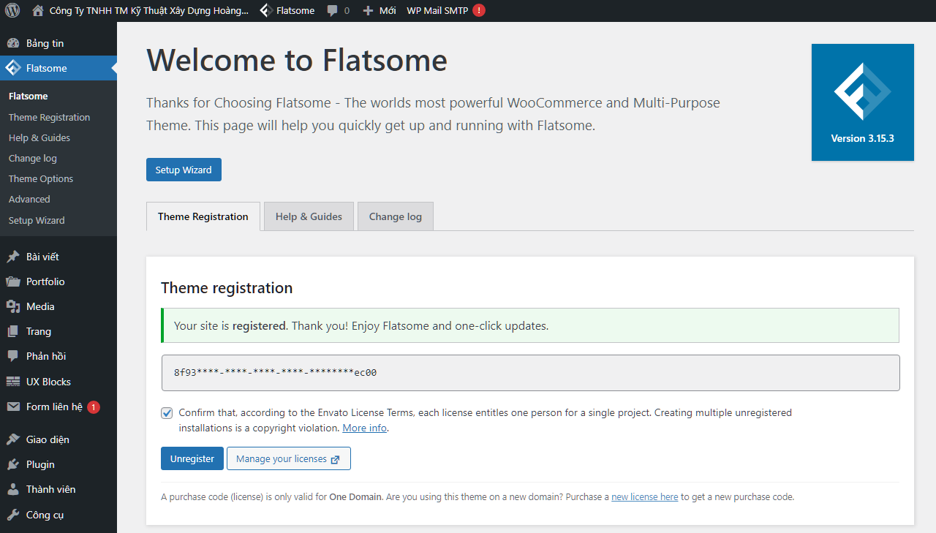Click the plus icon beside Mới
Image resolution: width=936 pixels, height=533 pixels.
[368, 11]
